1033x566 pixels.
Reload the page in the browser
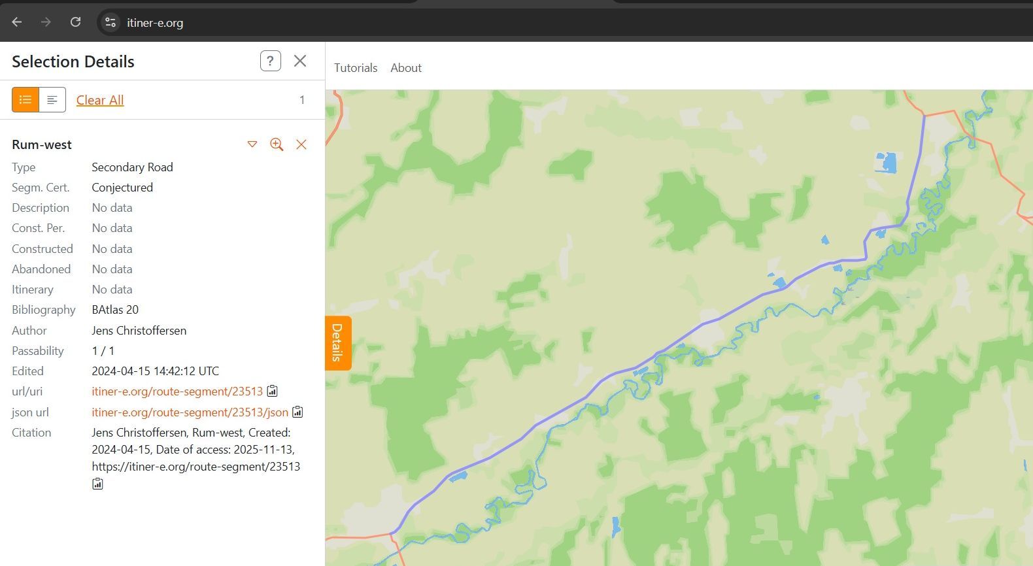(x=75, y=22)
